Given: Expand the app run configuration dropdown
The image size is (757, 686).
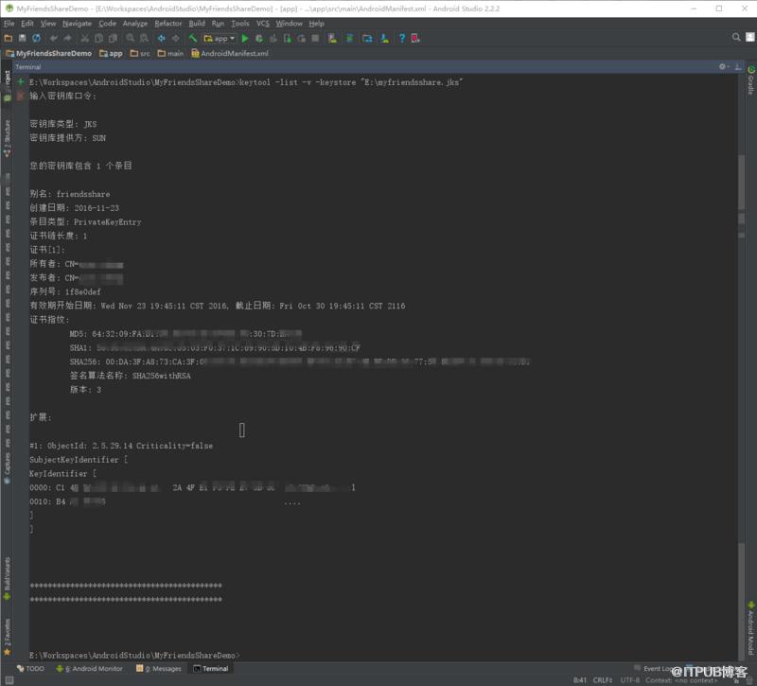Looking at the screenshot, I should 220,38.
